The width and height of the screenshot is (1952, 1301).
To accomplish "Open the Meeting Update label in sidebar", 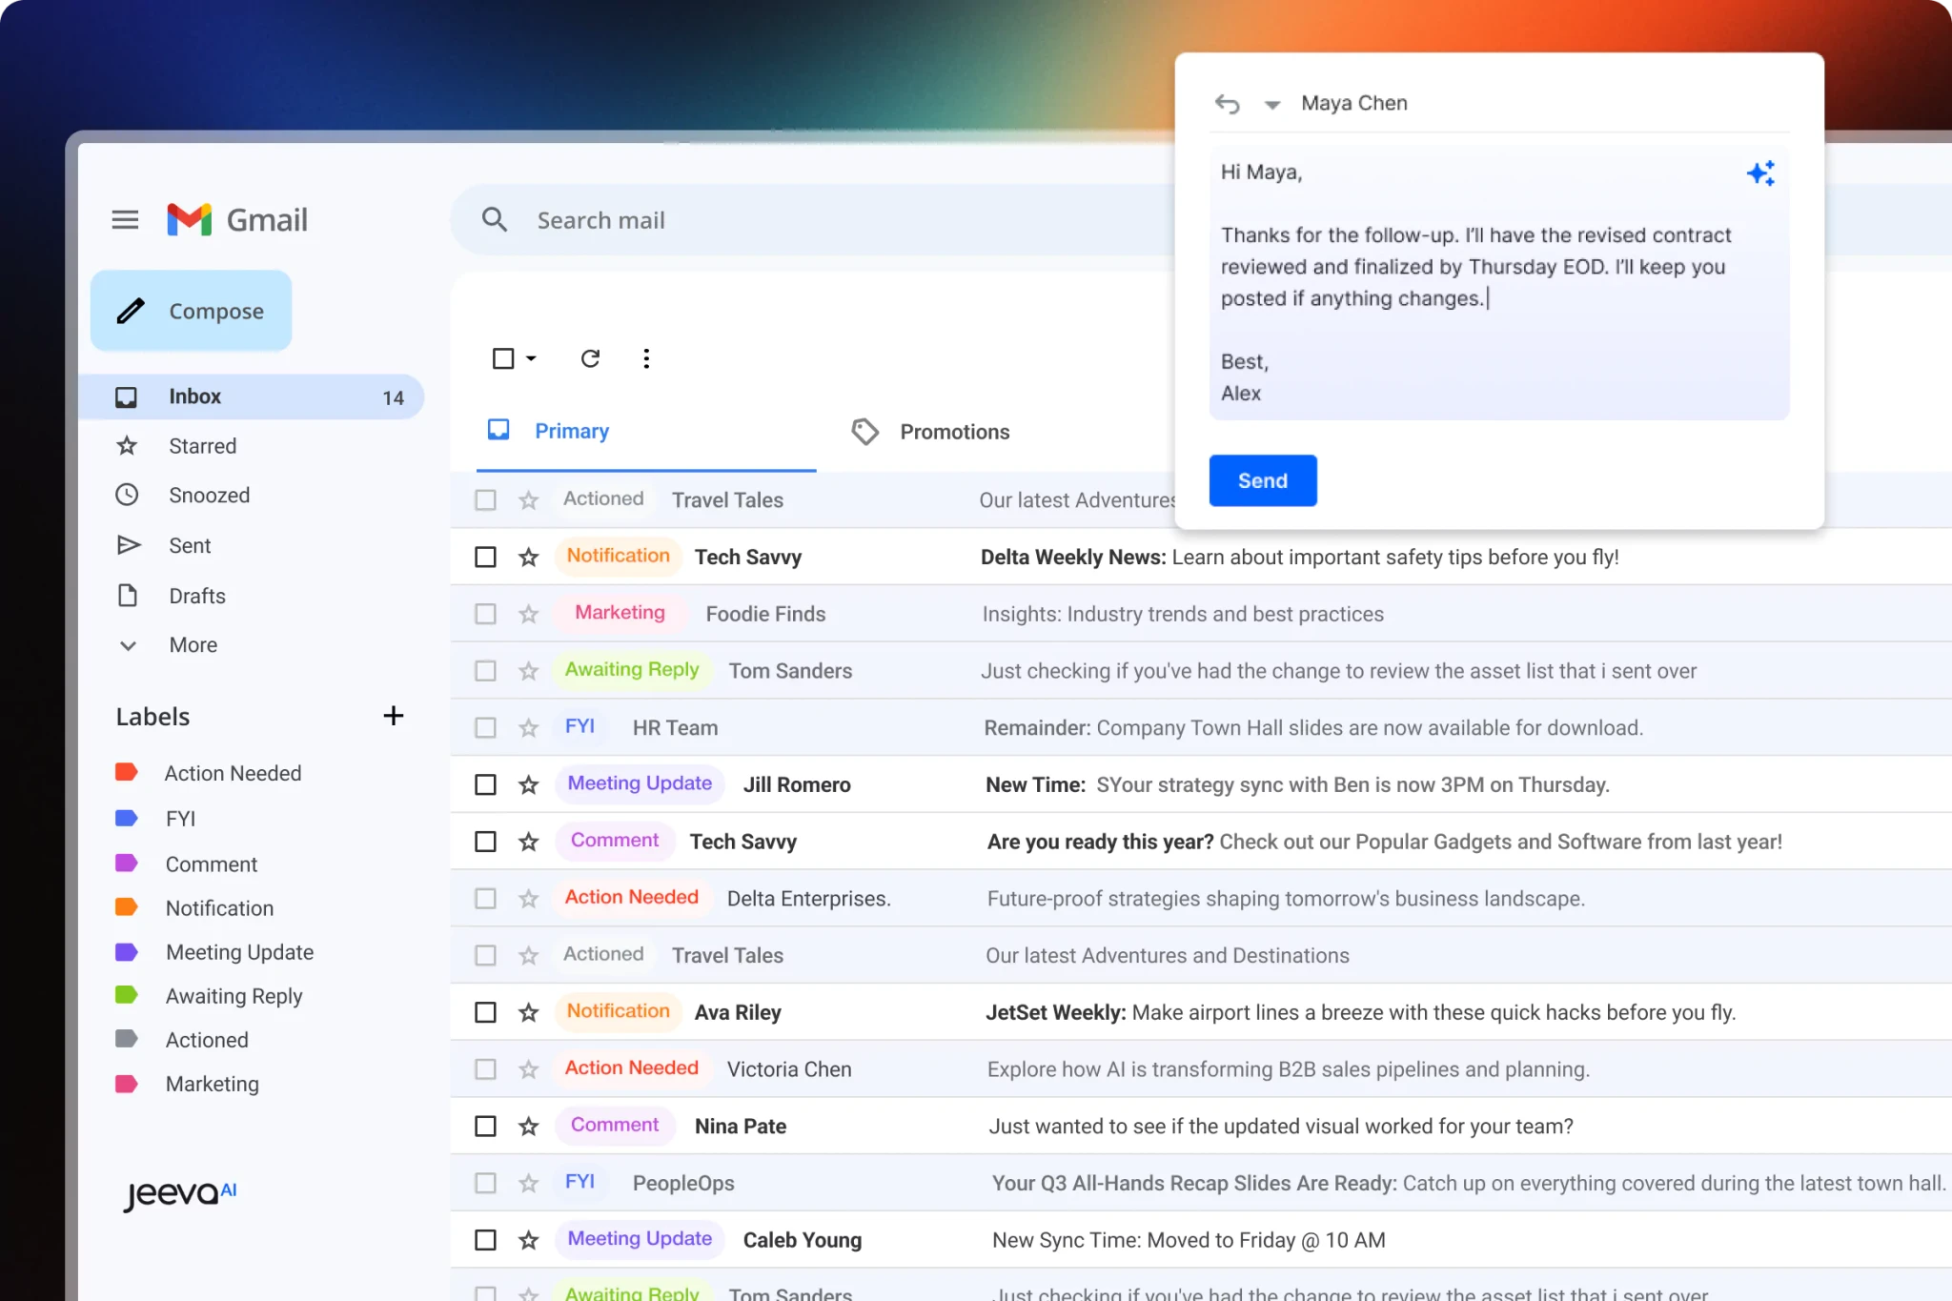I will pyautogui.click(x=239, y=952).
